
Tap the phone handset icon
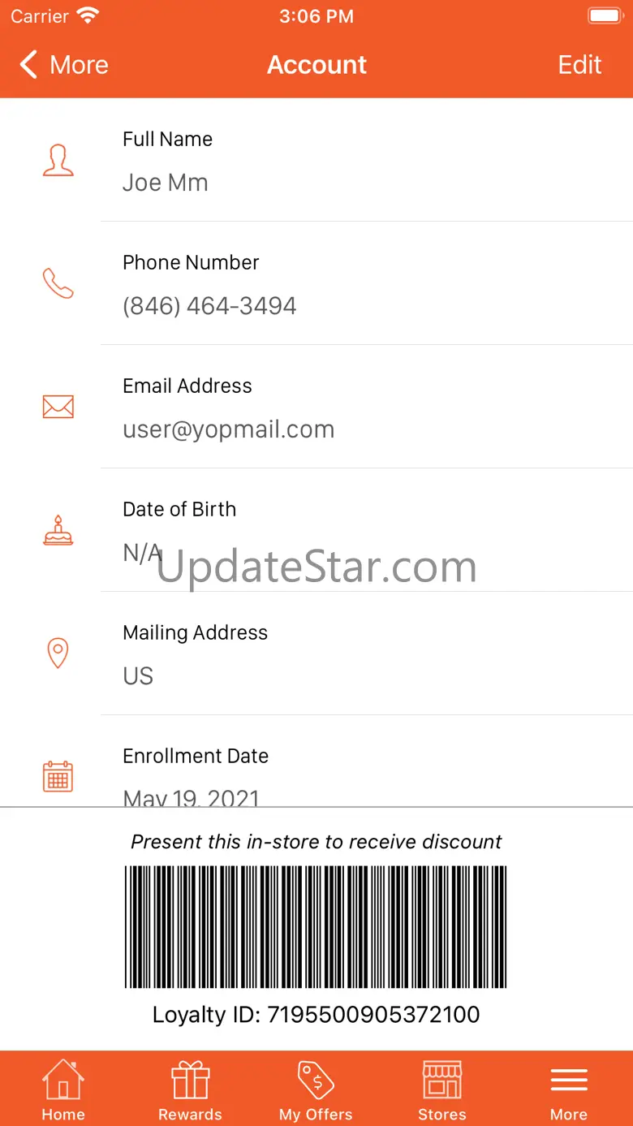[58, 283]
